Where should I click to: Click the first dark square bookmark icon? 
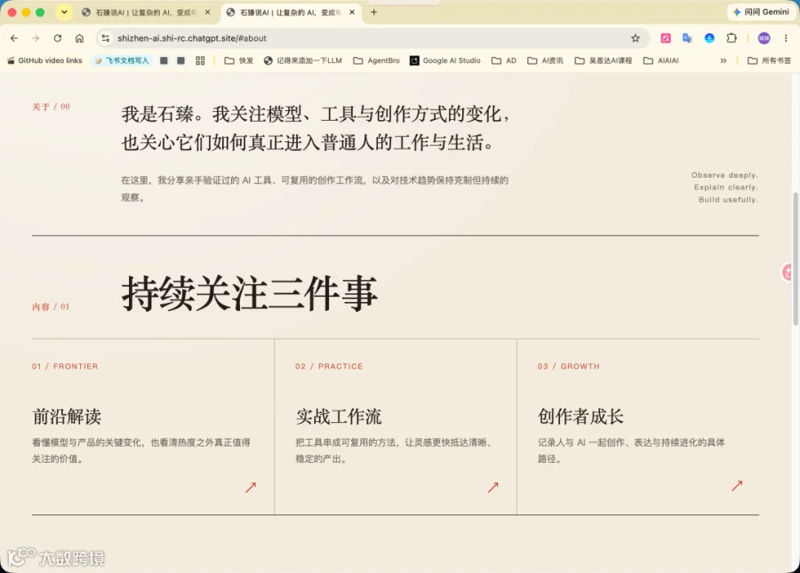coord(164,60)
